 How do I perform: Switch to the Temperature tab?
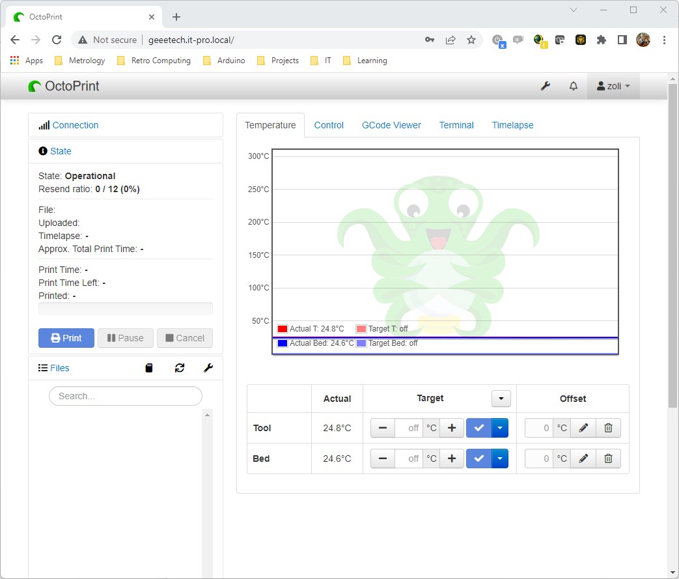coord(270,125)
